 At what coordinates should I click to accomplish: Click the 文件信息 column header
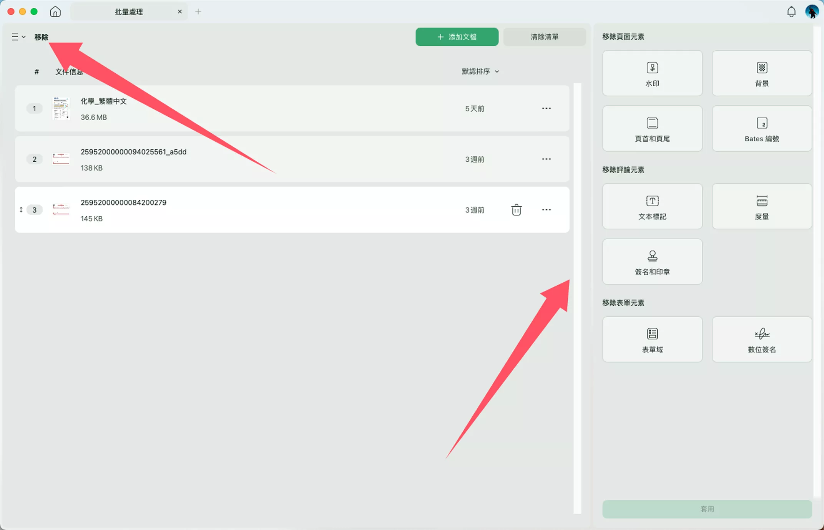pos(69,71)
